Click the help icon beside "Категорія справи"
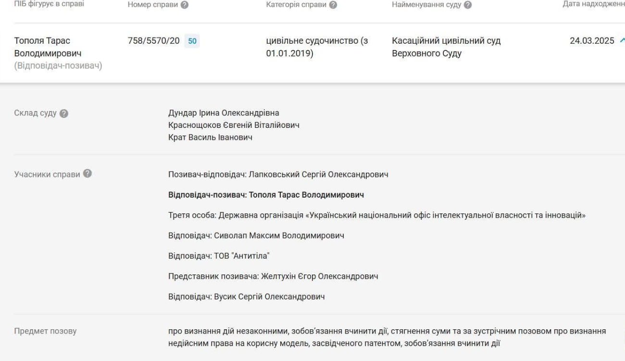 tap(333, 5)
